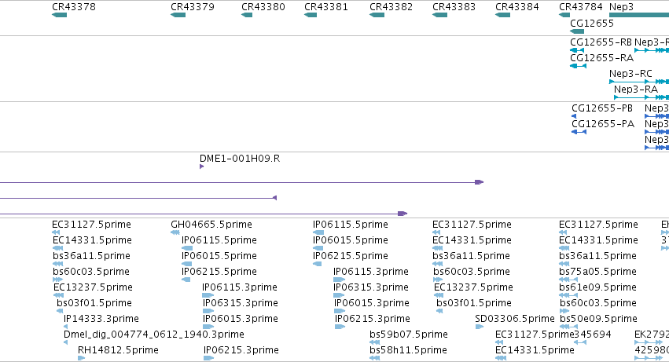Select the CG12655-RB transcript glyph
The height and width of the screenshot is (362, 669).
pyautogui.click(x=577, y=50)
